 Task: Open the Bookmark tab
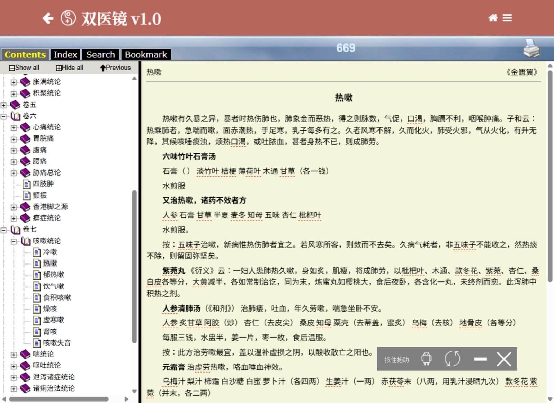tap(146, 55)
